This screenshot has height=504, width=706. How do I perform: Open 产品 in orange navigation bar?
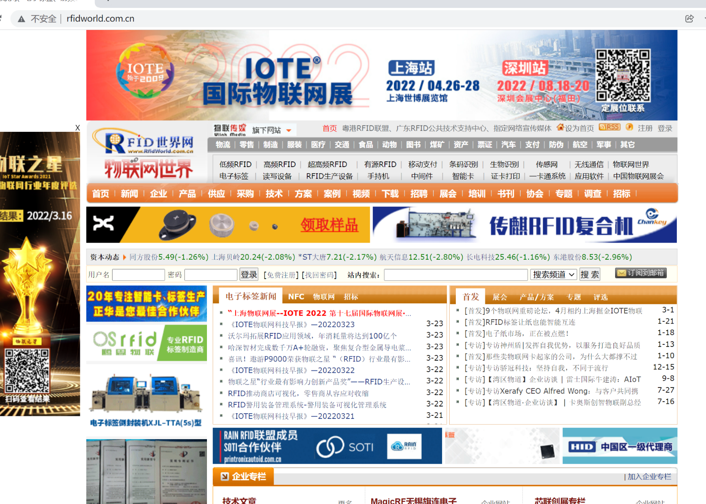click(187, 194)
